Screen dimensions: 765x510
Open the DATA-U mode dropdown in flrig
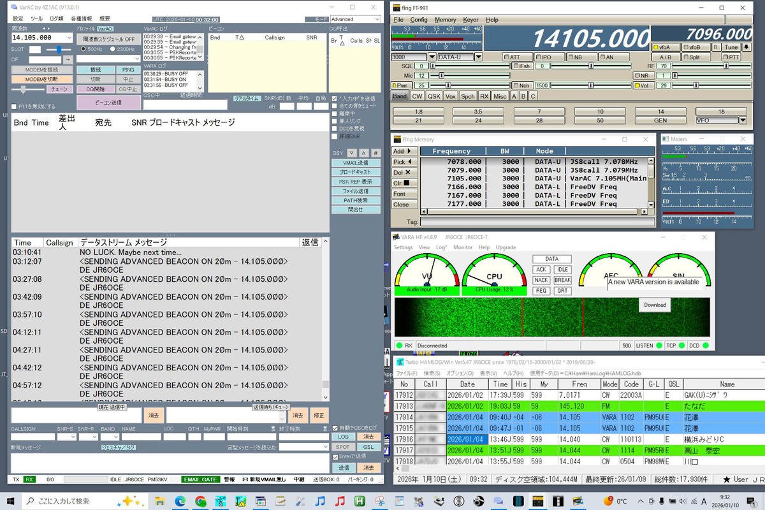[478, 57]
